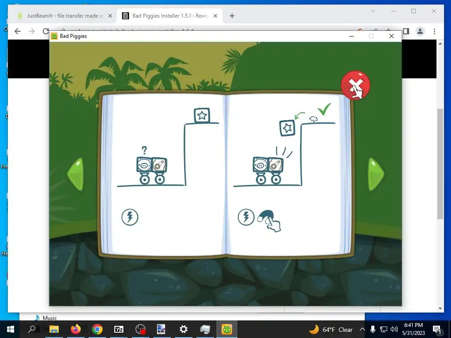This screenshot has width=451, height=338.
Task: Click the browser forward arrow
Action: click(32, 31)
